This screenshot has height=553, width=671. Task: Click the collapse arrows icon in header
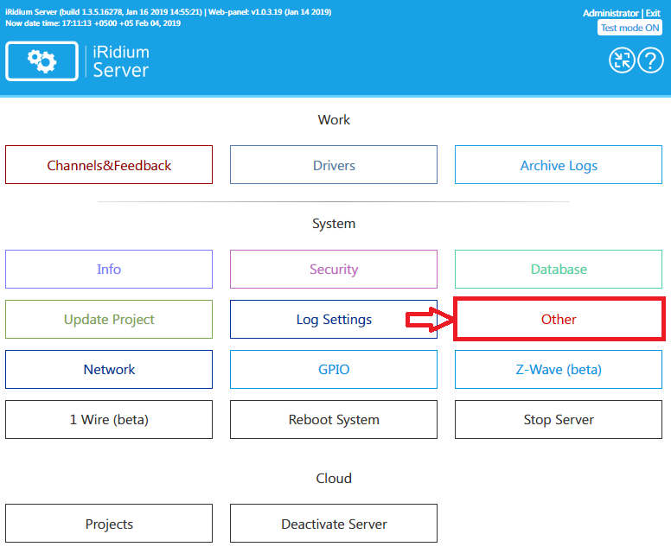(622, 60)
